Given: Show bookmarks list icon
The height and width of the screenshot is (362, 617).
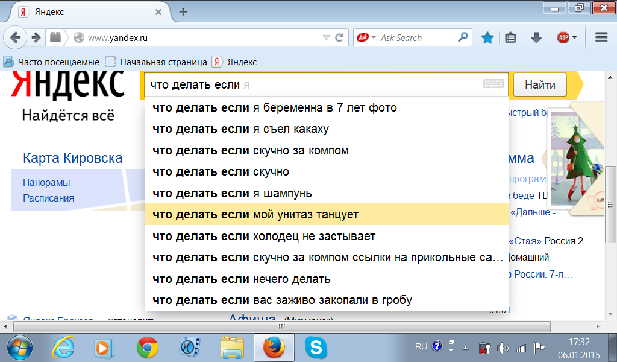Looking at the screenshot, I should pyautogui.click(x=510, y=38).
